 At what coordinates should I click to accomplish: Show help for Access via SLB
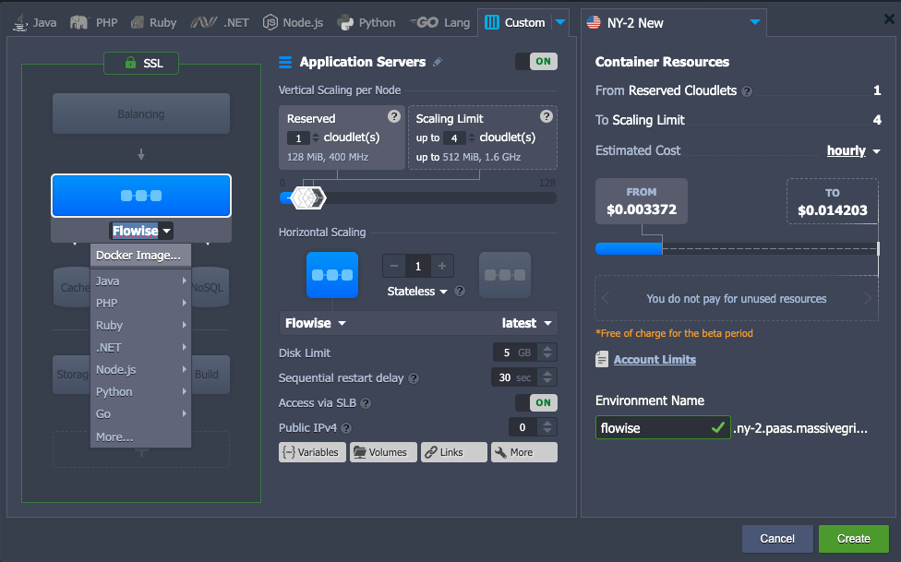(x=366, y=403)
